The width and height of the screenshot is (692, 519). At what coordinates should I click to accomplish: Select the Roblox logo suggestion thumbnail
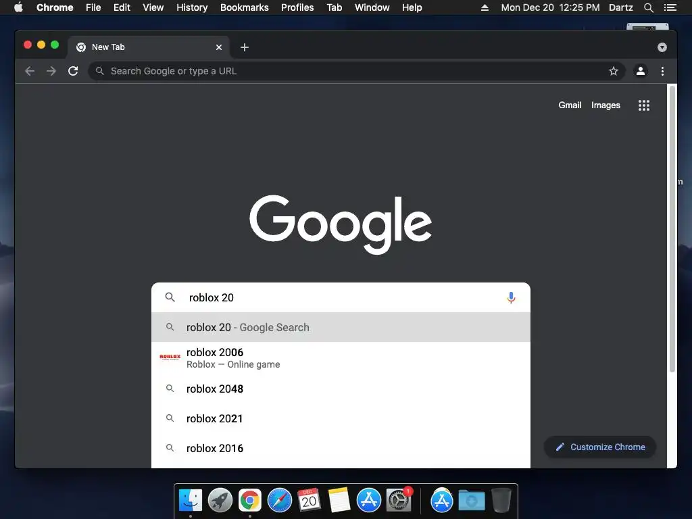170,357
